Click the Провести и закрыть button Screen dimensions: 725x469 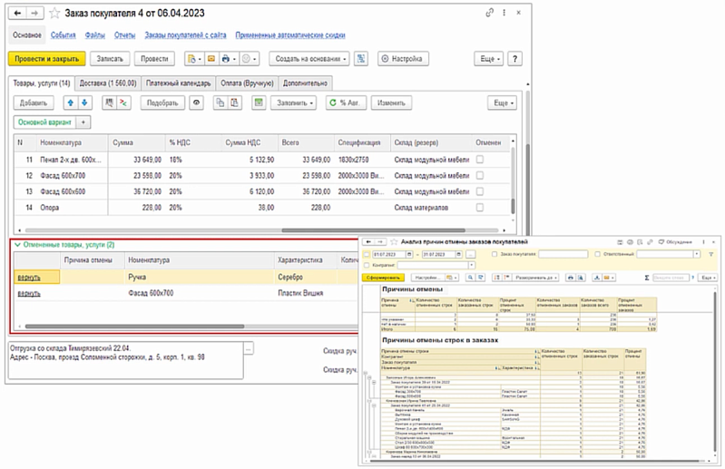(46, 59)
